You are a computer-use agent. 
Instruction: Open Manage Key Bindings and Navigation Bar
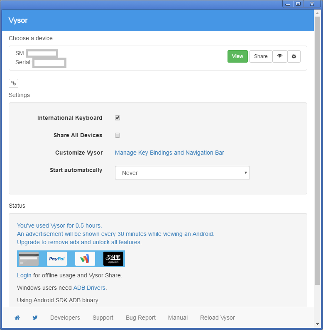169,153
